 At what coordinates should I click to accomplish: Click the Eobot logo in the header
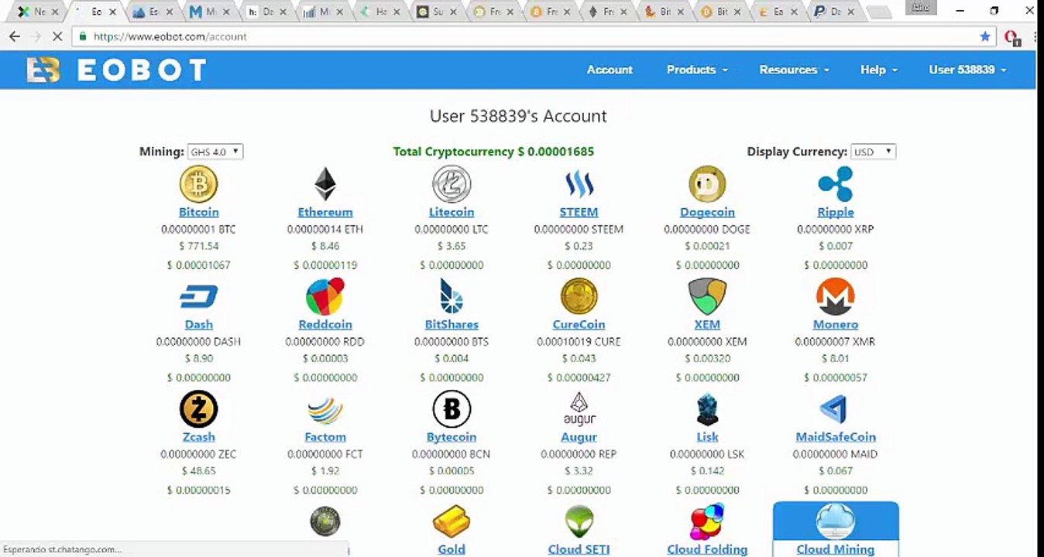pyautogui.click(x=116, y=70)
